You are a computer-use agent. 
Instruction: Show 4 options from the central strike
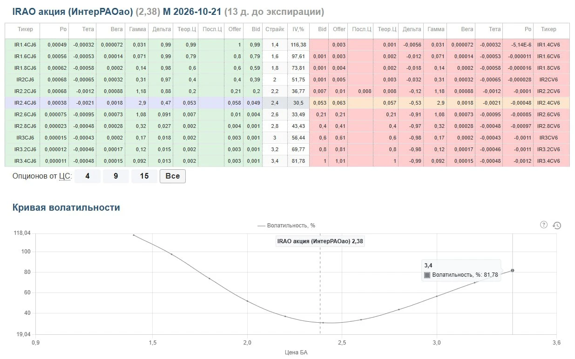point(87,176)
